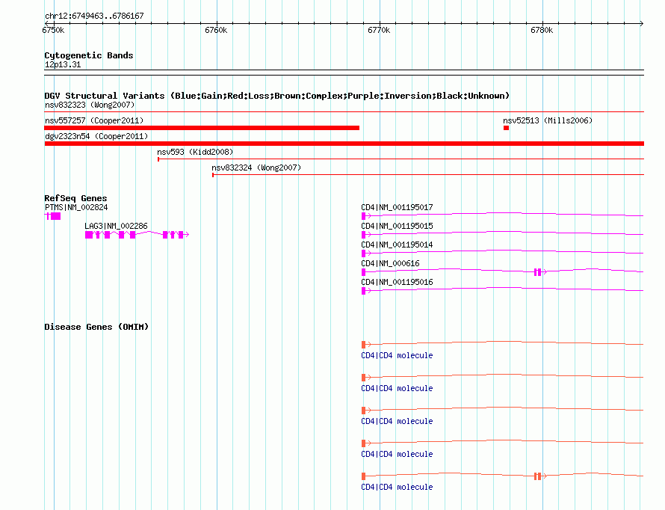
Task: Click the right arrowhead of the ruler
Action: click(x=642, y=24)
